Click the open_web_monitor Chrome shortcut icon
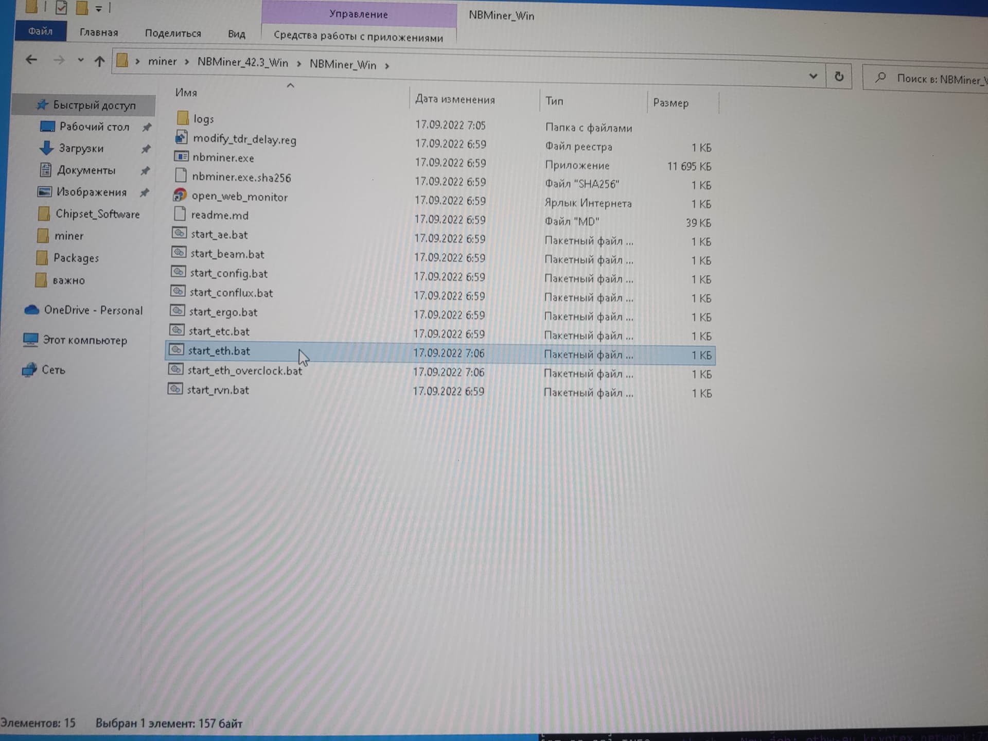The image size is (988, 741). click(180, 195)
